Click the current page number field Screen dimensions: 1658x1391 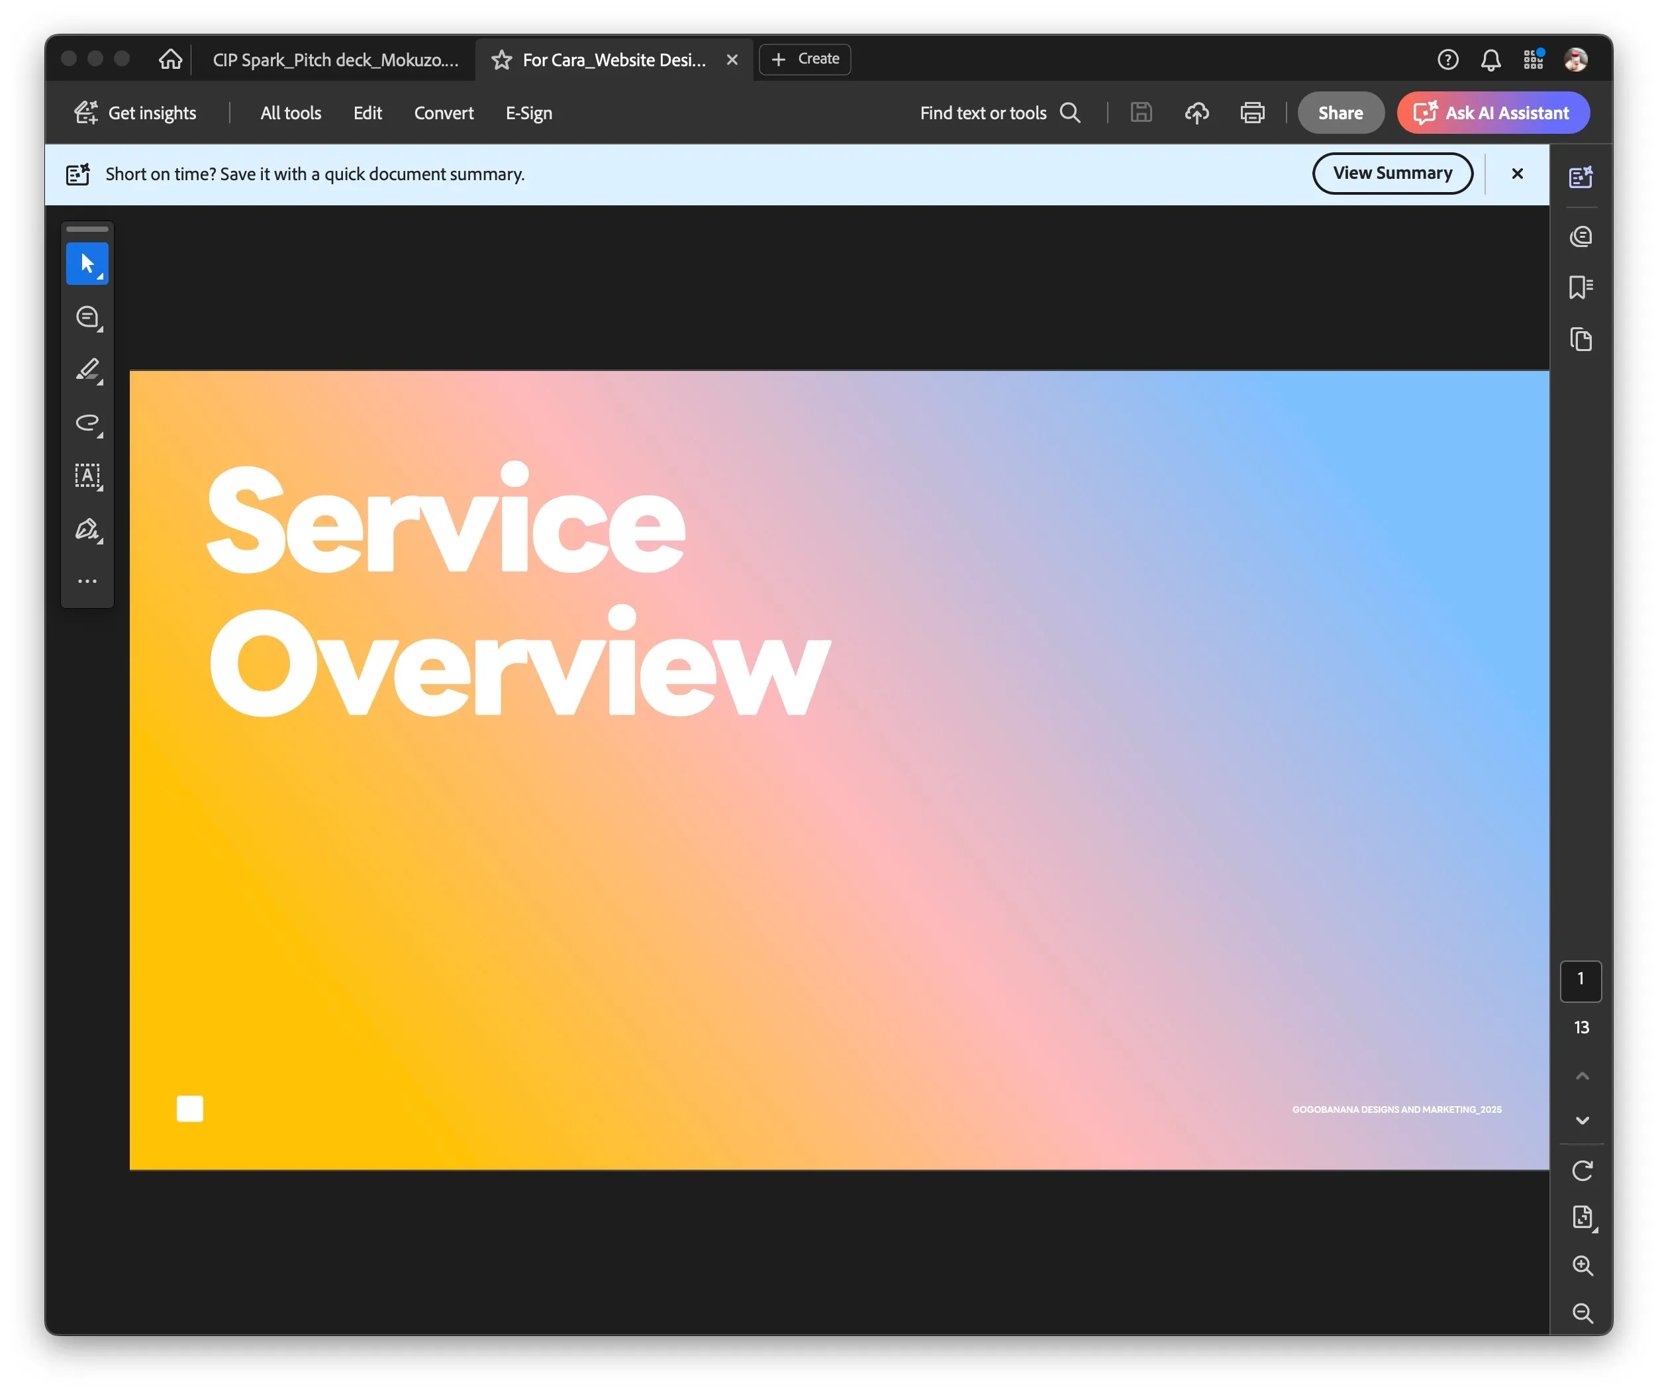[x=1581, y=980]
